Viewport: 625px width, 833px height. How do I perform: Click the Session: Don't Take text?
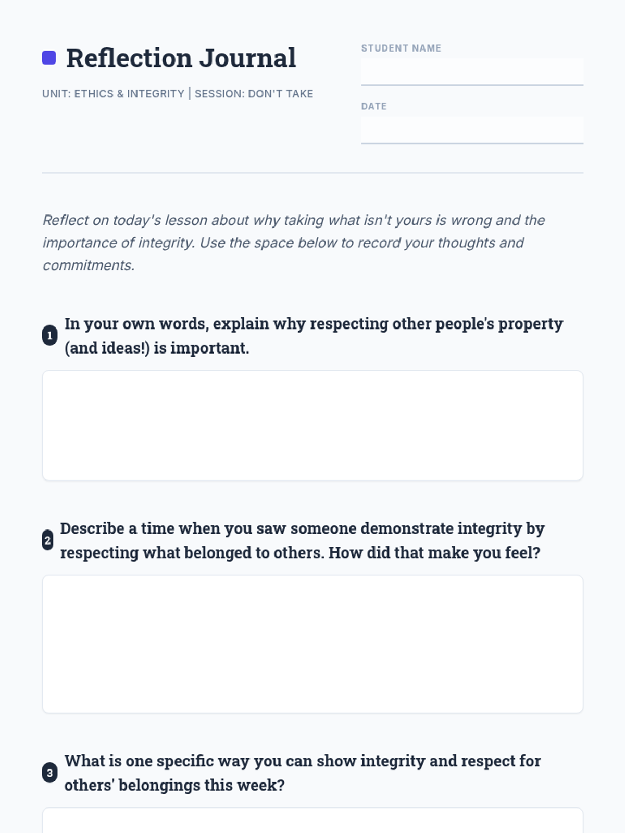254,94
